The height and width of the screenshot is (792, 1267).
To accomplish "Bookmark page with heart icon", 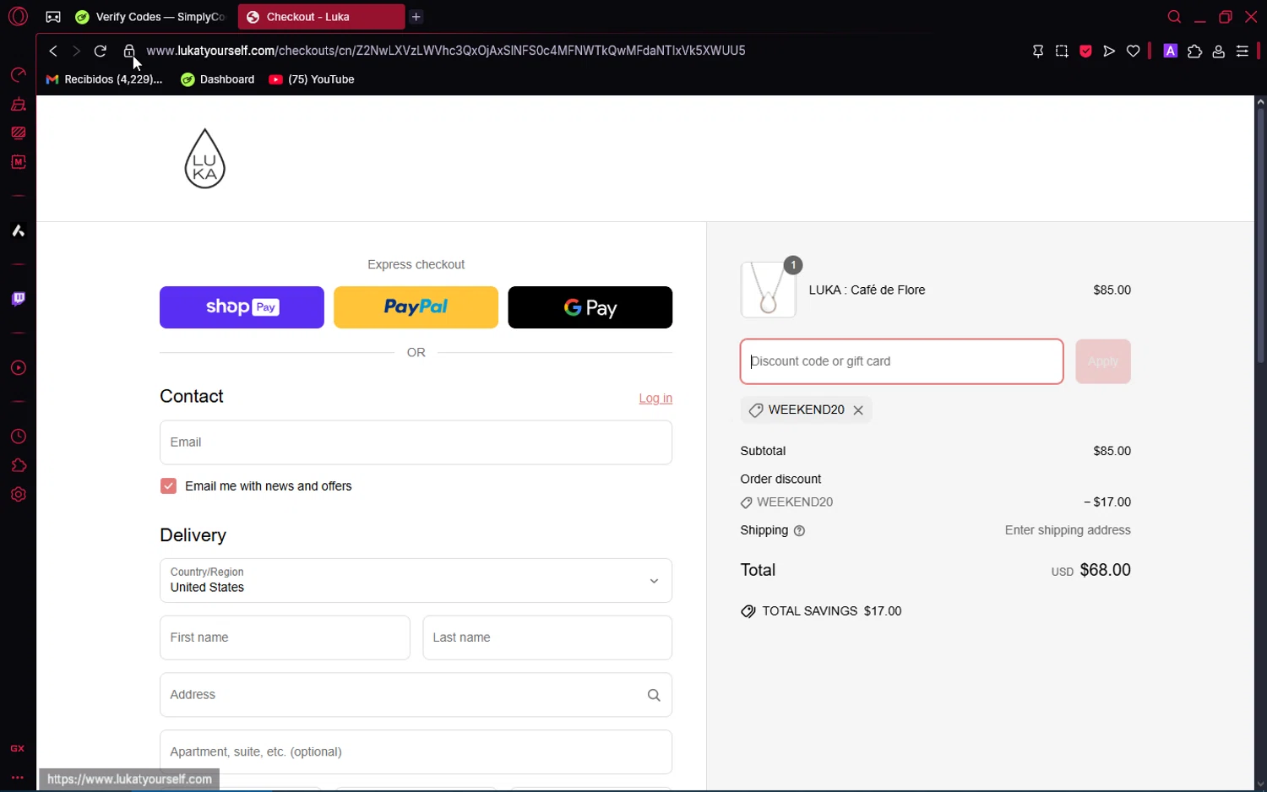I will [x=1133, y=52].
